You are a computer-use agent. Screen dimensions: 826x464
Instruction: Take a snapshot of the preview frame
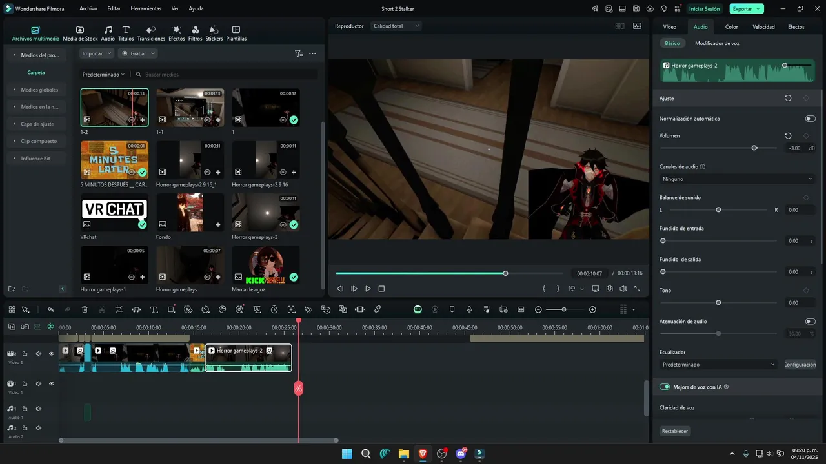pyautogui.click(x=610, y=289)
